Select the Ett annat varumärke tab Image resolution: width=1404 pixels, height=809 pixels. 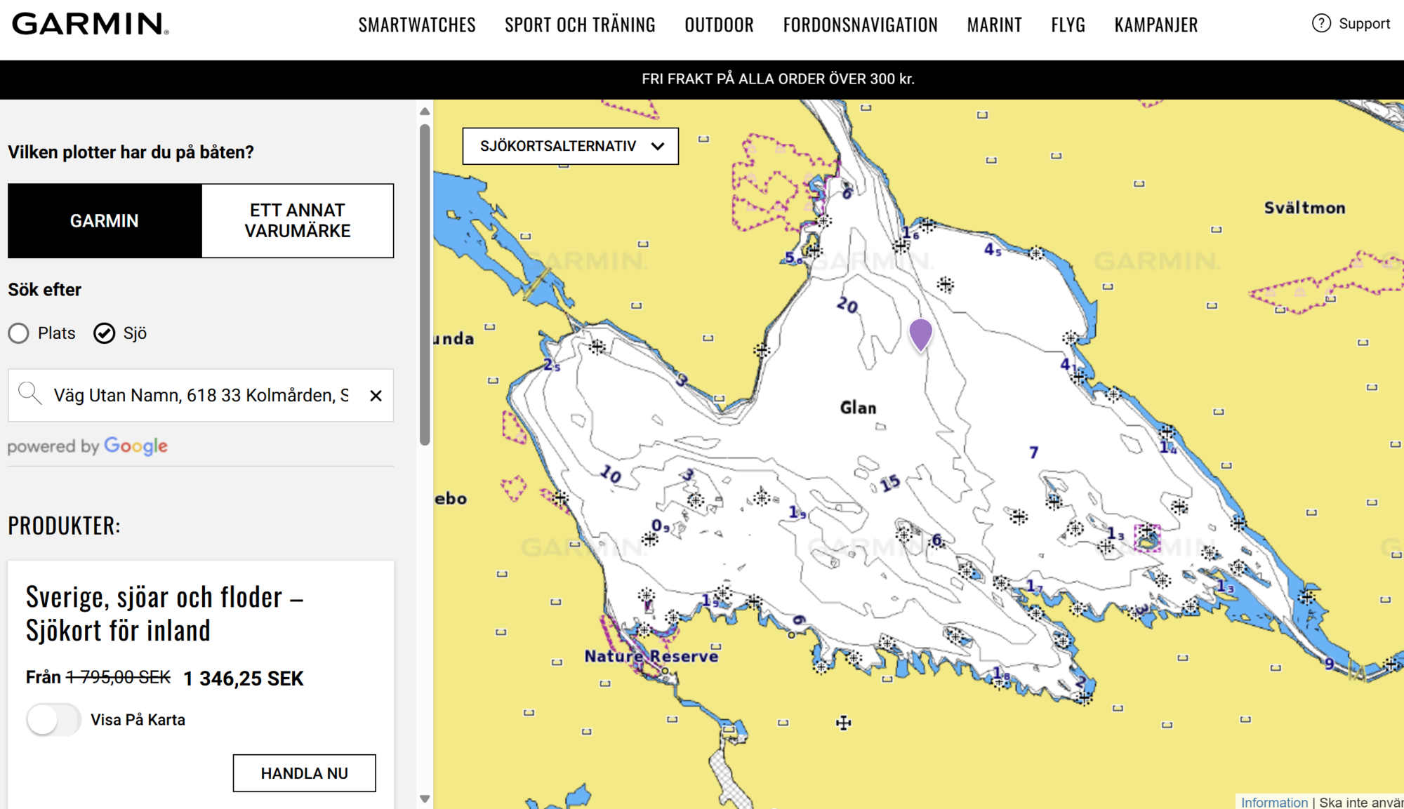[x=298, y=221]
